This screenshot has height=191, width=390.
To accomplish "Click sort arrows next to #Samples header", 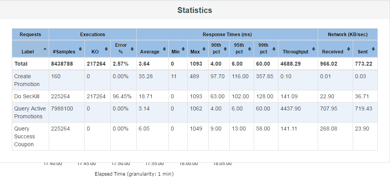I will pyautogui.click(x=80, y=49).
